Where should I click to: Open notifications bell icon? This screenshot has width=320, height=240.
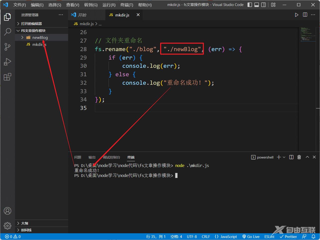(313, 237)
